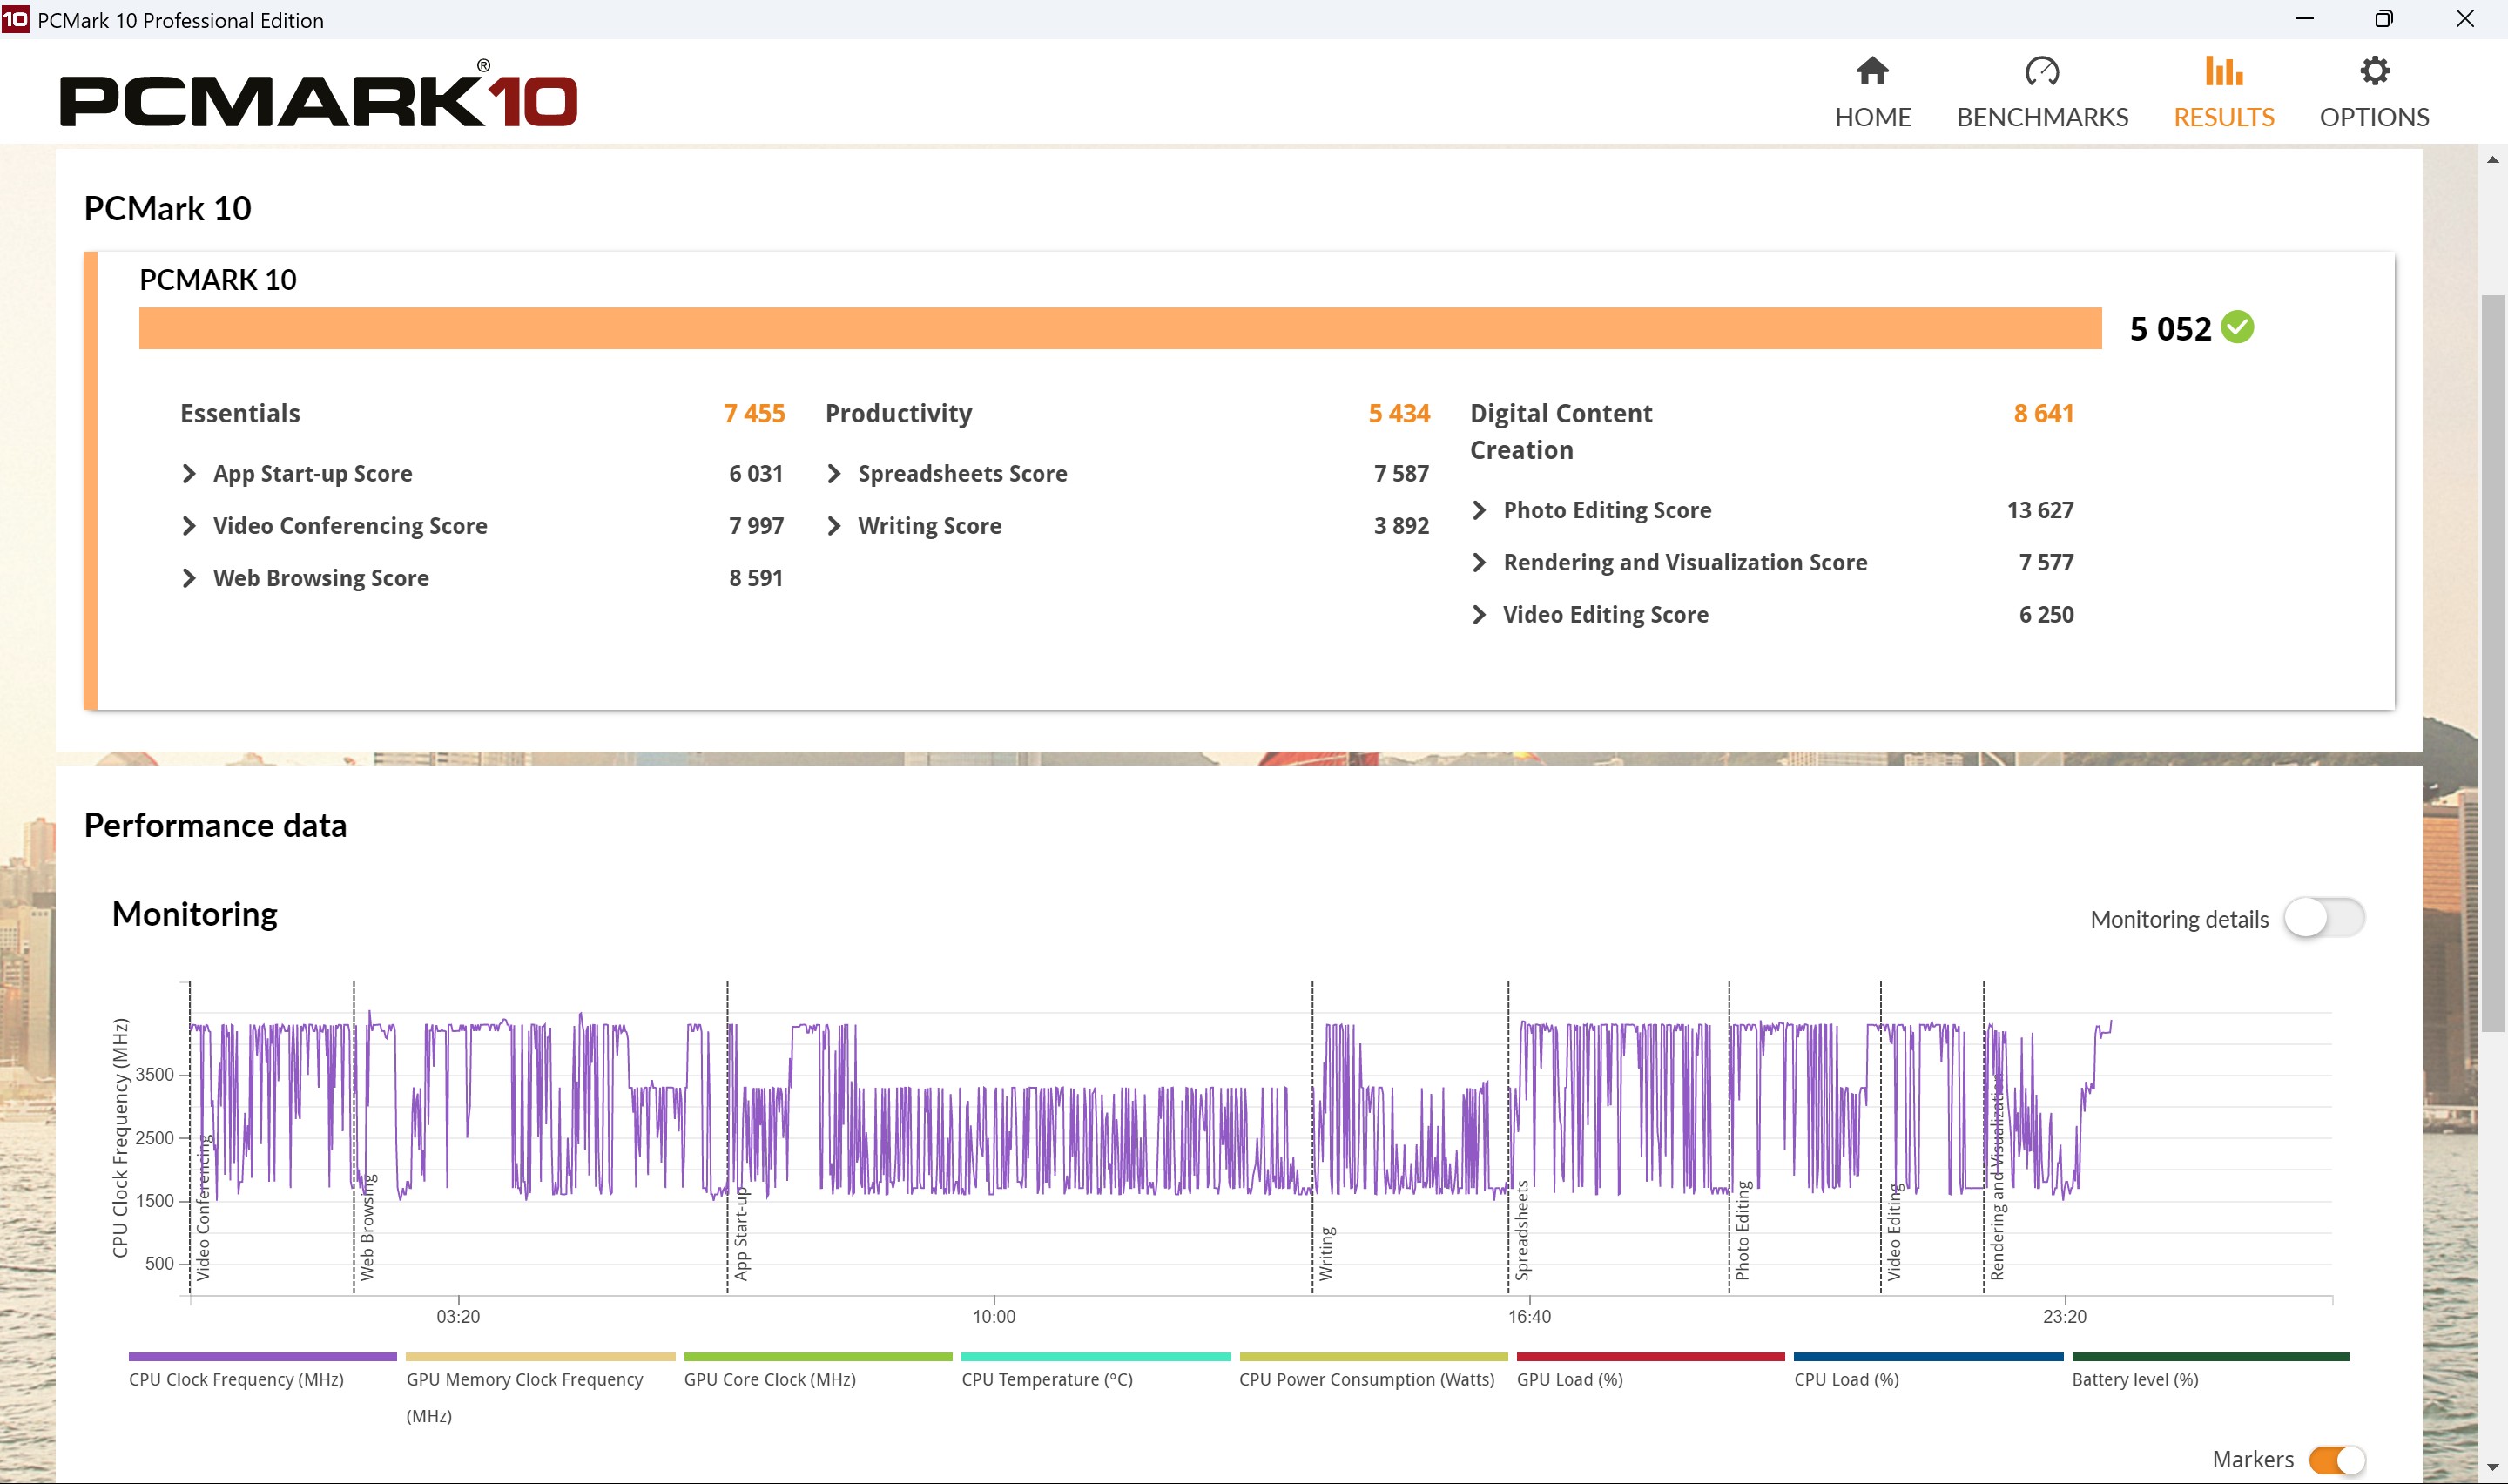Restore down the window via the title bar
The width and height of the screenshot is (2508, 1484).
point(2383,19)
